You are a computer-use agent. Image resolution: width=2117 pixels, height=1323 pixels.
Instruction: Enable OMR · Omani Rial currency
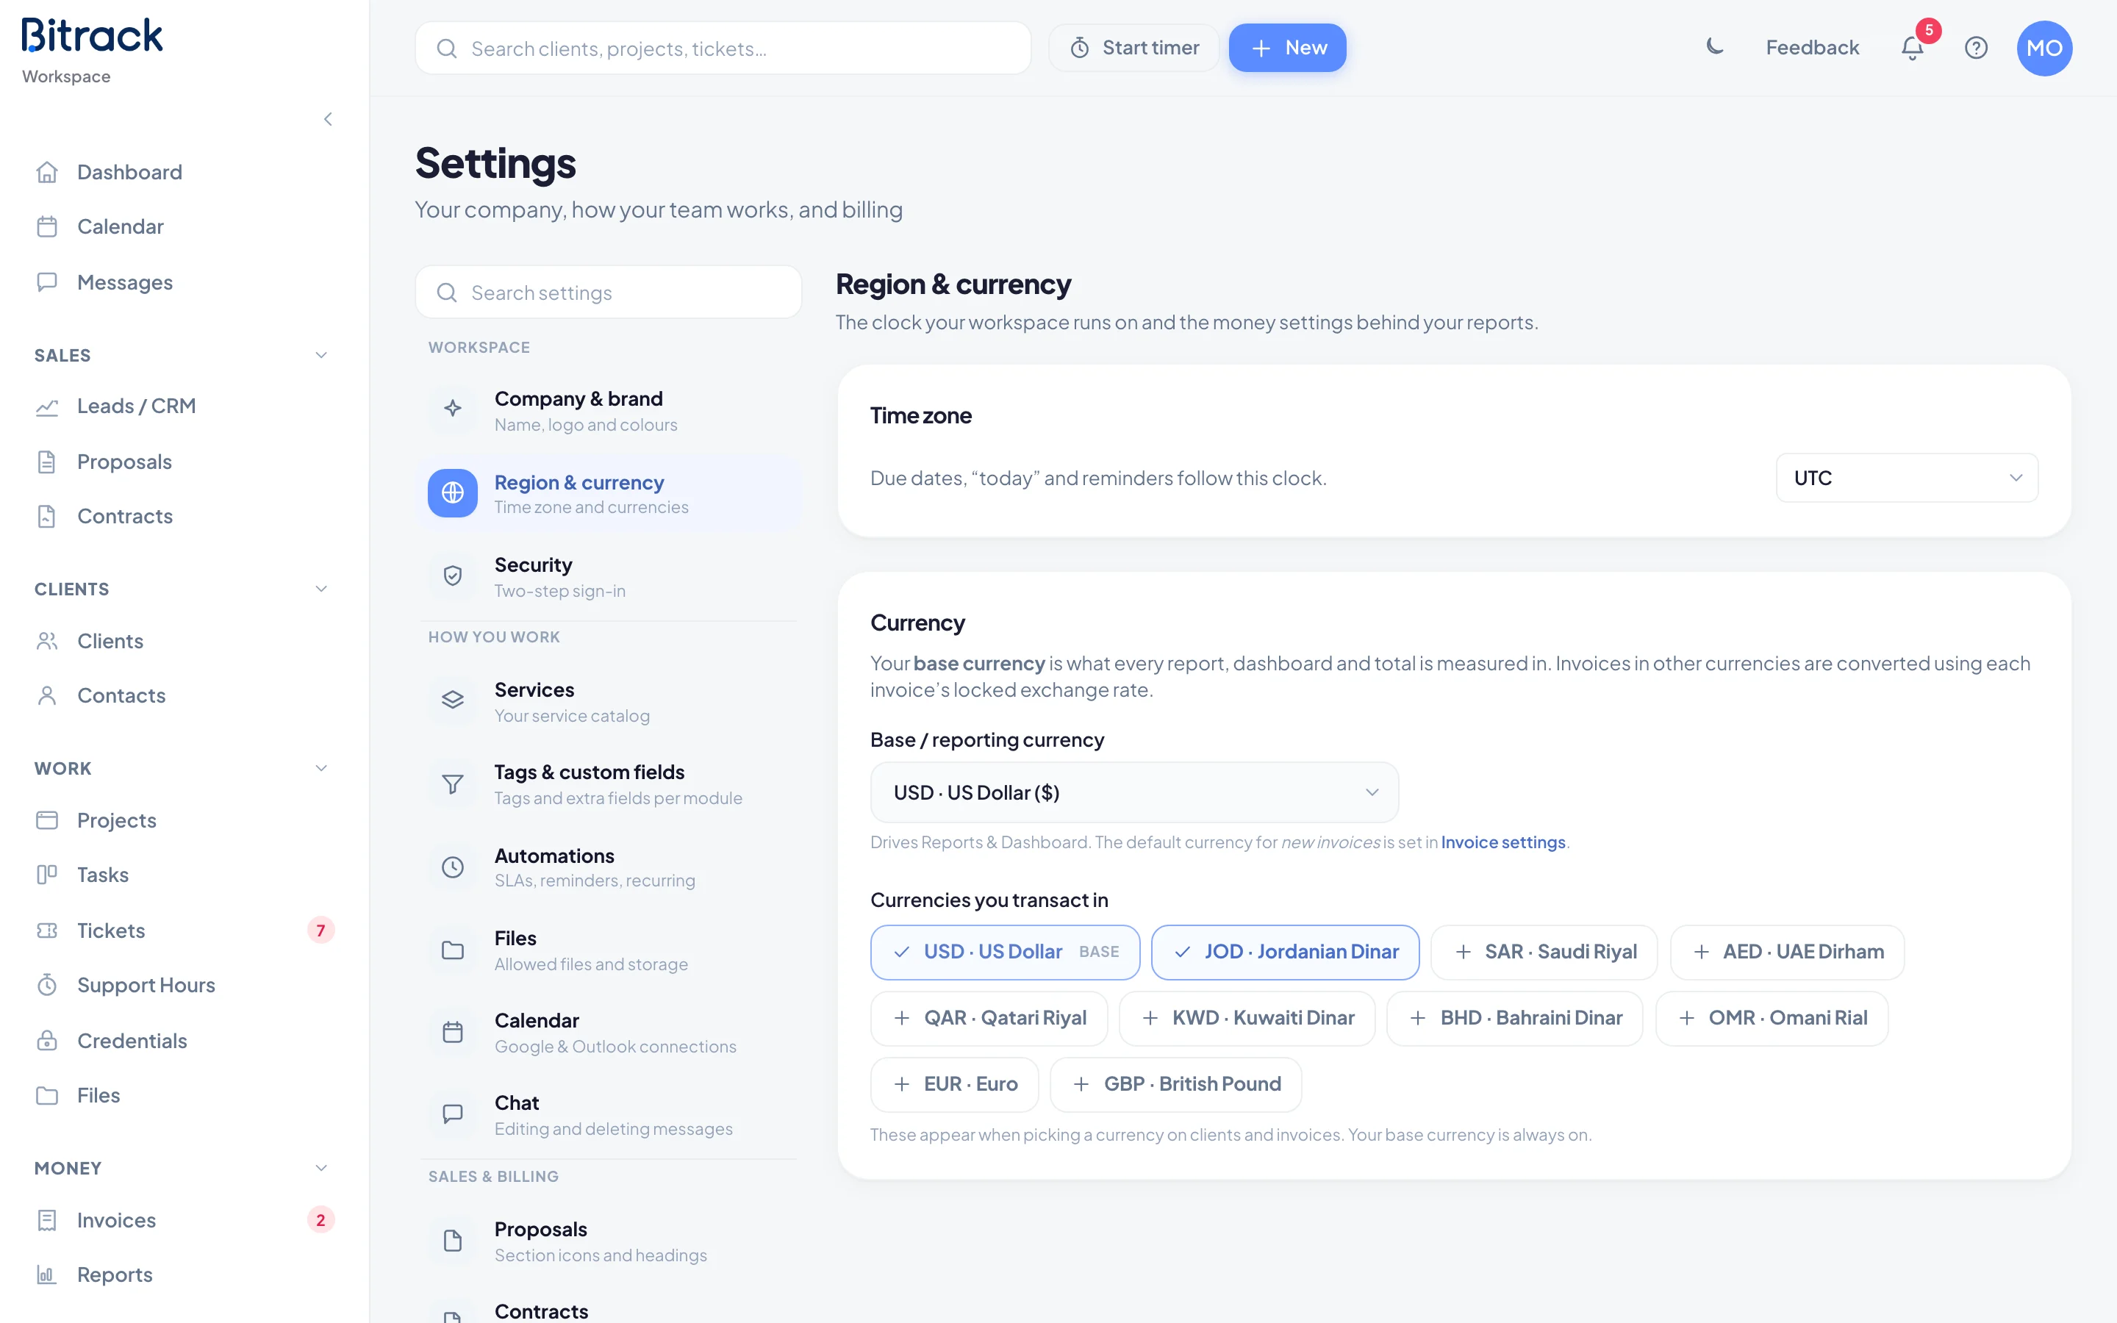coord(1772,1018)
